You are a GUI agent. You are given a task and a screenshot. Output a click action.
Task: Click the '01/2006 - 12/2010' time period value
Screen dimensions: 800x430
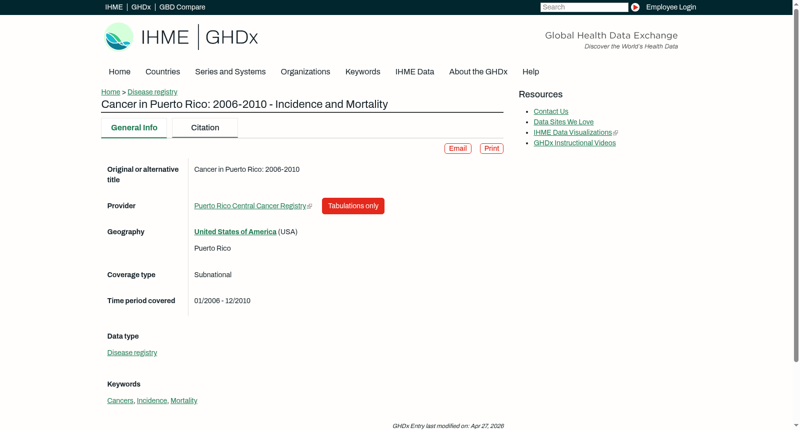point(222,301)
